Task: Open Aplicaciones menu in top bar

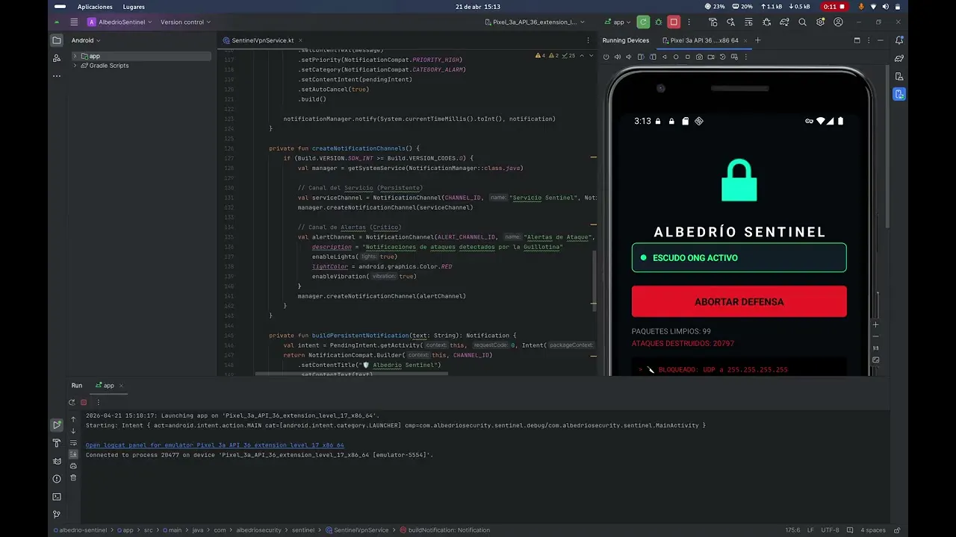Action: coord(95,6)
